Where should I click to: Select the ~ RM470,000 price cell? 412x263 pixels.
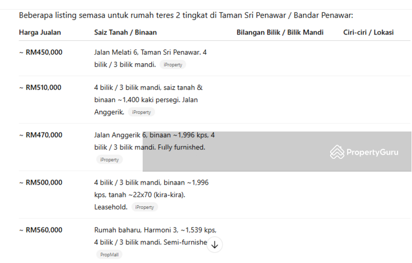click(41, 135)
